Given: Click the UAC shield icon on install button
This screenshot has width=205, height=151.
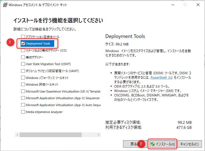Looking at the screenshot, I should coord(153,144).
